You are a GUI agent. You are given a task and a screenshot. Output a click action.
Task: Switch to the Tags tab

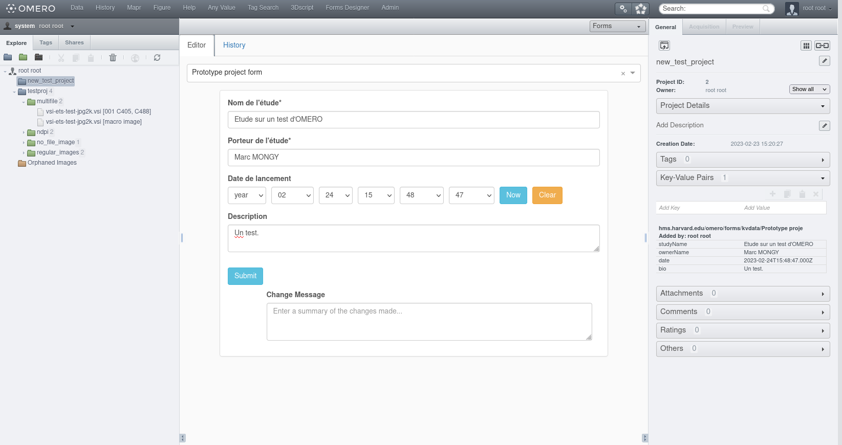pos(46,43)
